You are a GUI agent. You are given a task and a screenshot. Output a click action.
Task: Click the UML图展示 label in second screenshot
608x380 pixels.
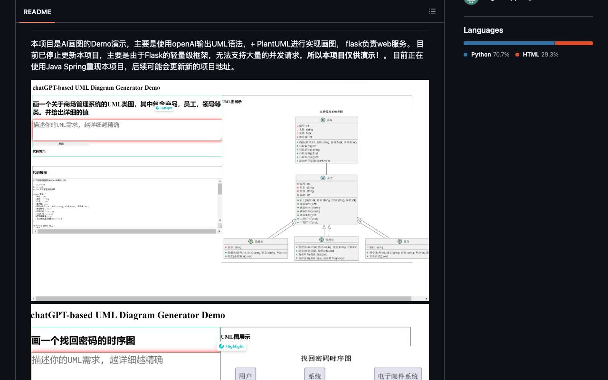(x=236, y=337)
